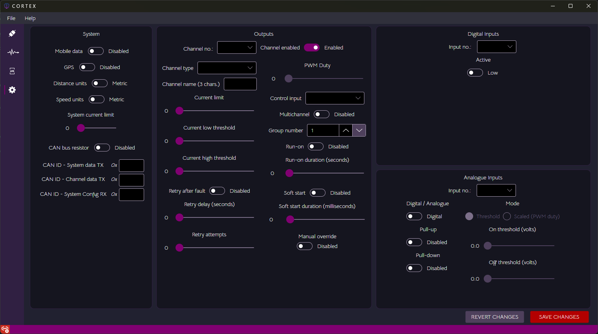Click the System current limit slider handle
The image size is (598, 334).
click(x=81, y=128)
